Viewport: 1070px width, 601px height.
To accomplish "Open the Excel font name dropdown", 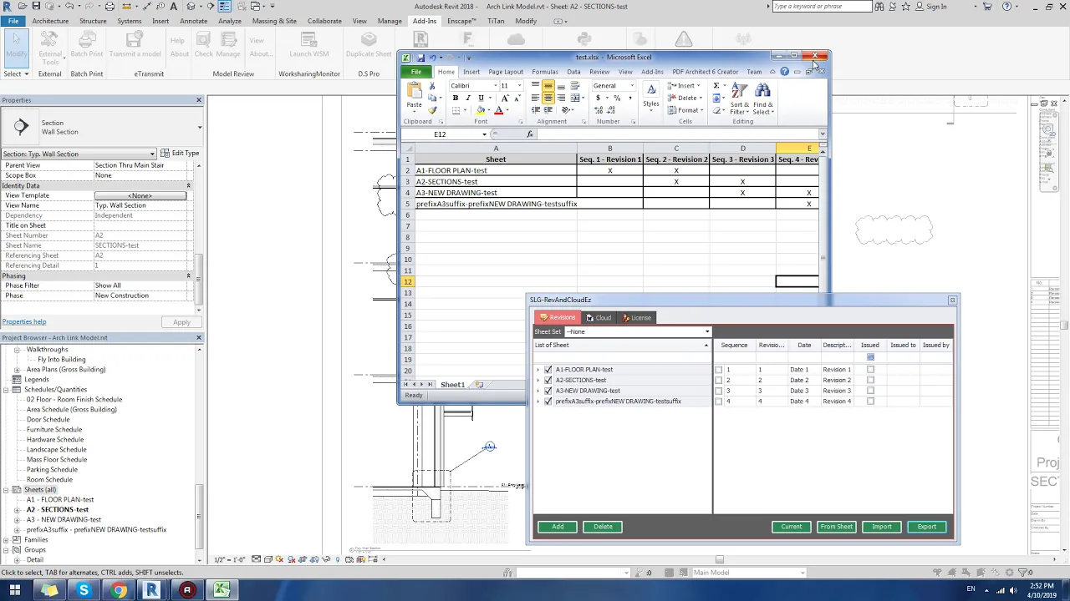I will pyautogui.click(x=495, y=86).
